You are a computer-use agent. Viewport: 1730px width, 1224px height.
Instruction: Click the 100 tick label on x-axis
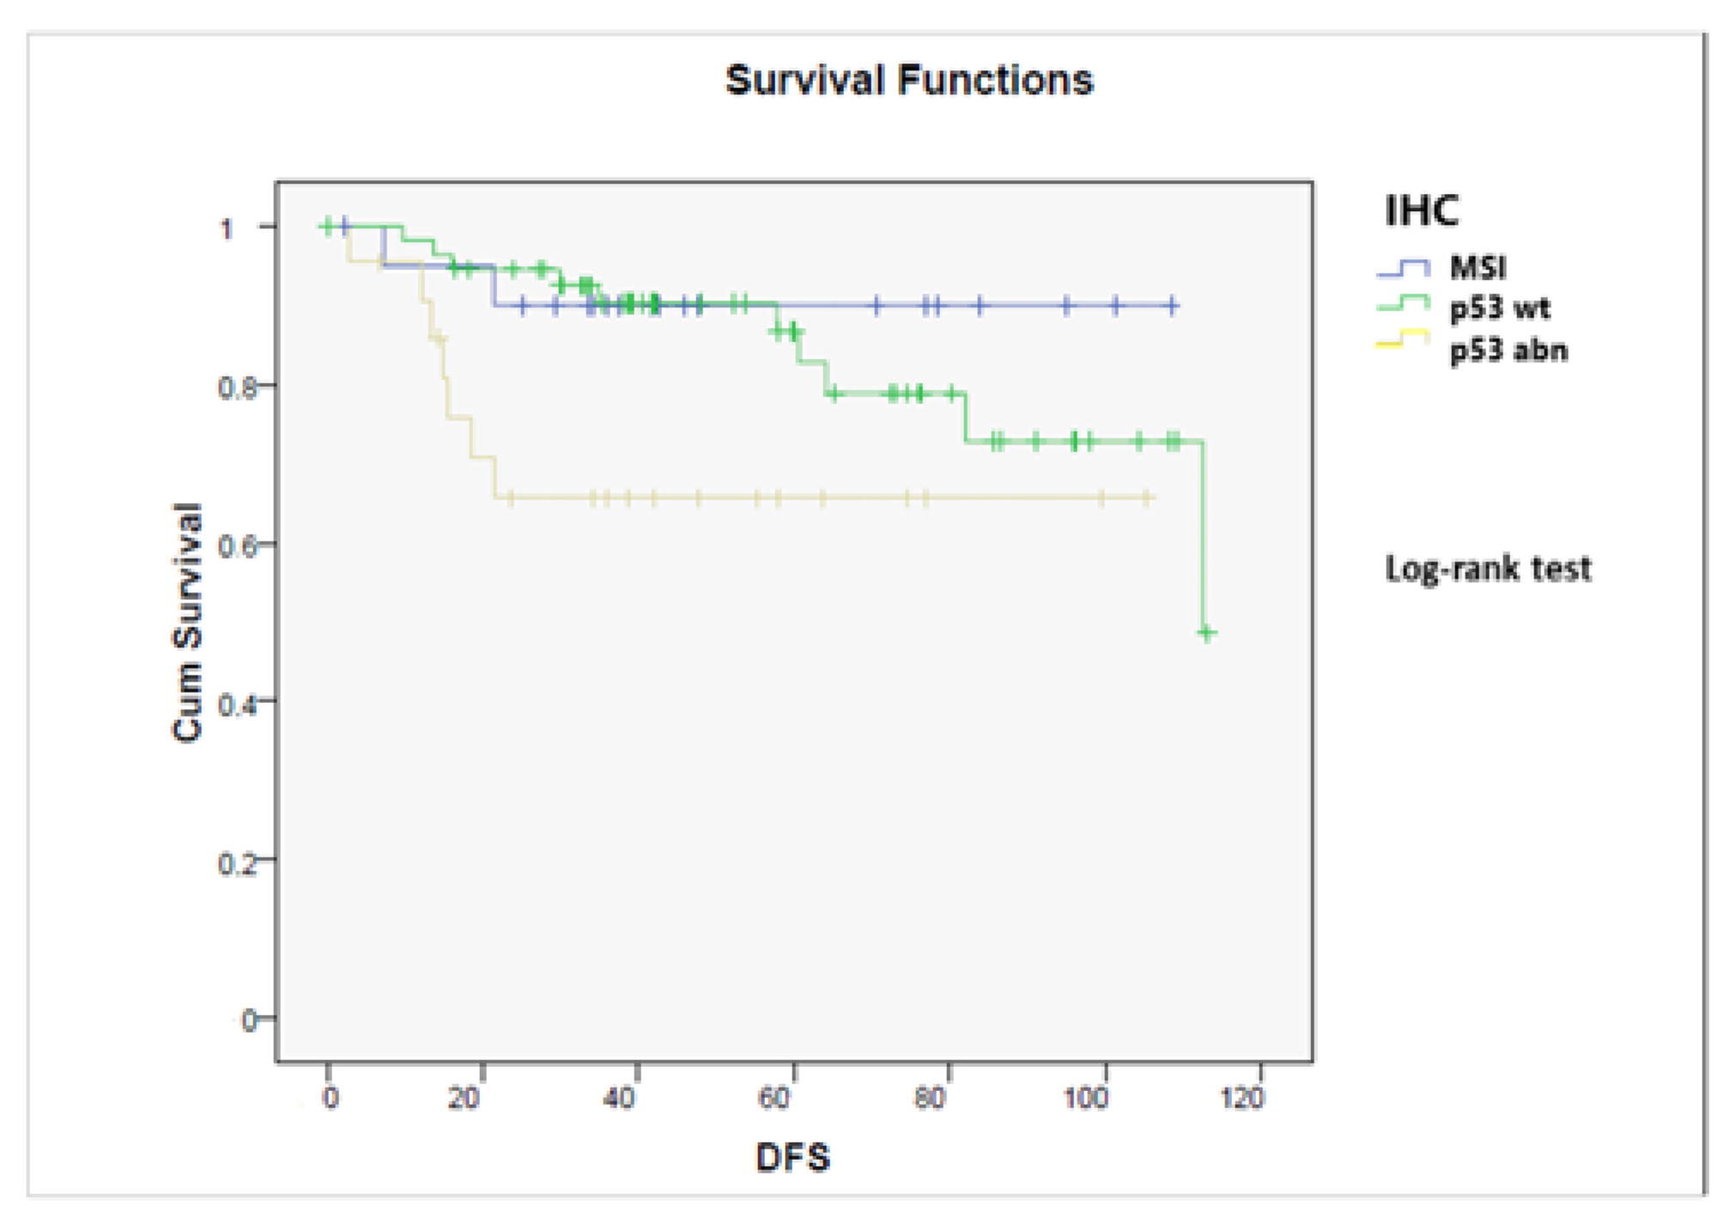1086,1097
